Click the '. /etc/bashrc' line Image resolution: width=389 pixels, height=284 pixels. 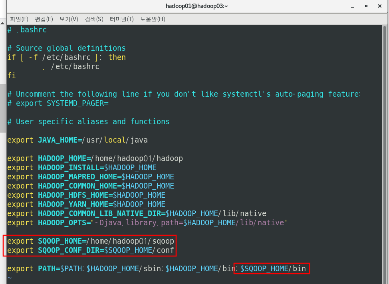coord(71,66)
